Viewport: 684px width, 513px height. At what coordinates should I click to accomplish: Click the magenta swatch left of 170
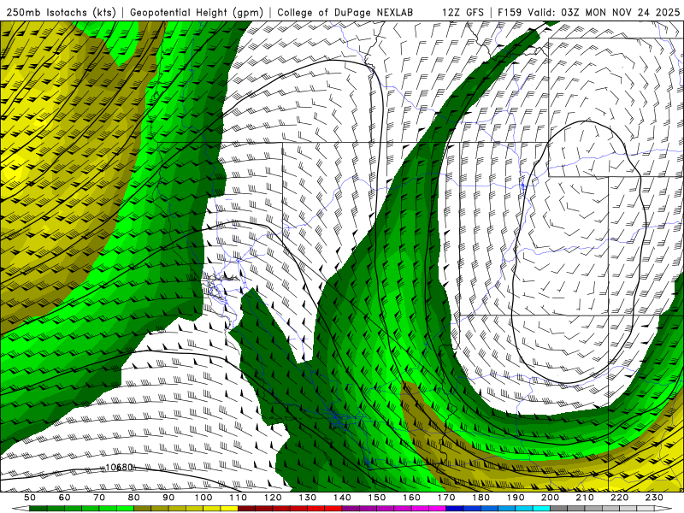[x=437, y=509]
